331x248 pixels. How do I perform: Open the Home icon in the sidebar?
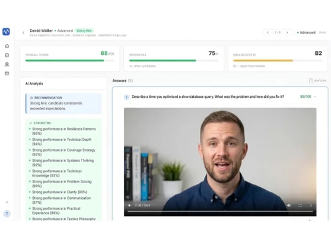pyautogui.click(x=7, y=46)
